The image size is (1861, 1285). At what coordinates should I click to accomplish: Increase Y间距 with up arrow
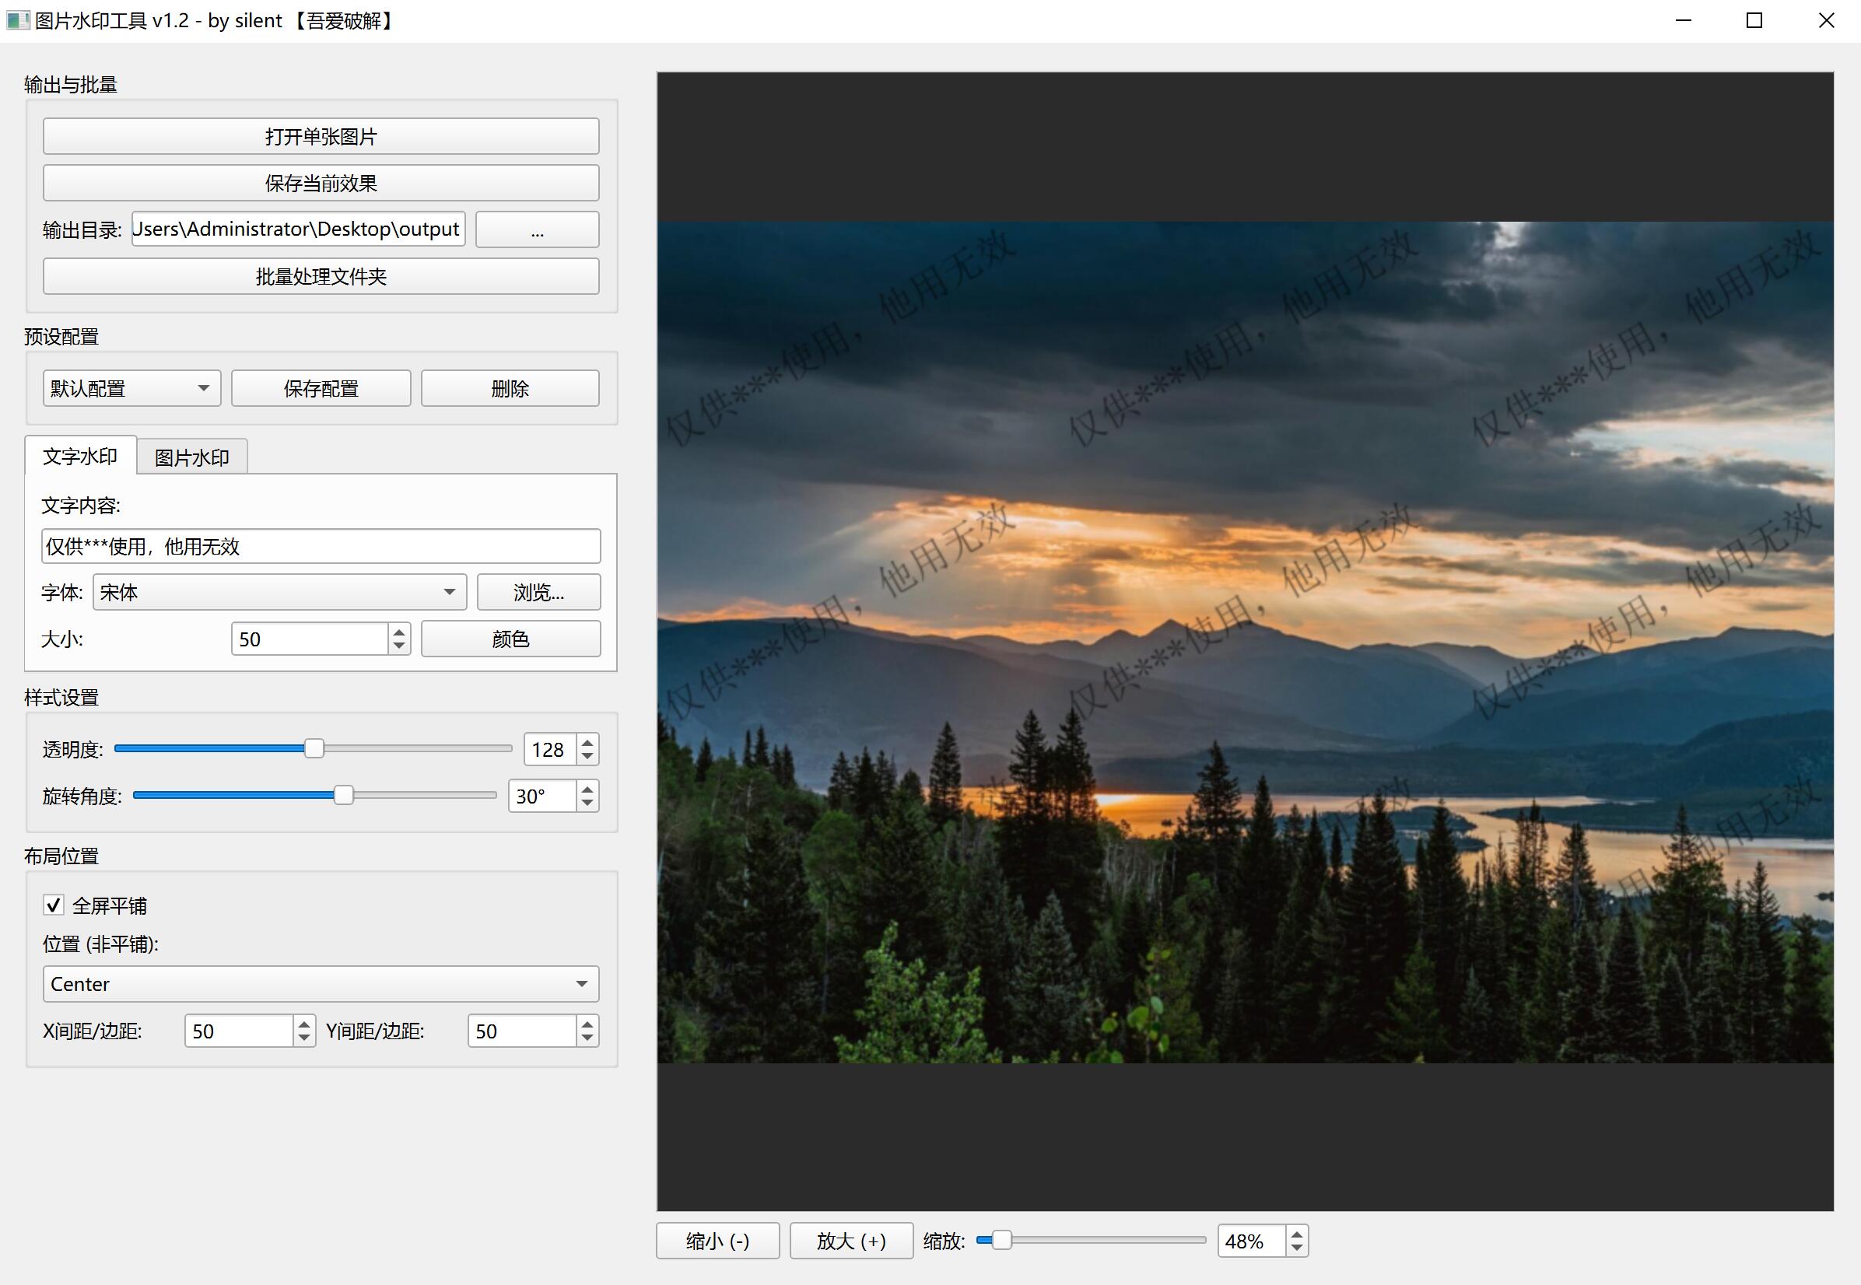click(x=588, y=1024)
